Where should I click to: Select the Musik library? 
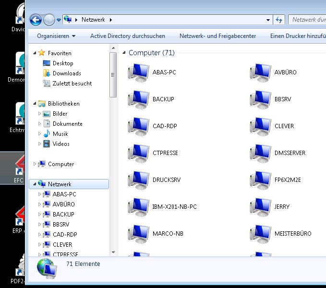pos(60,134)
